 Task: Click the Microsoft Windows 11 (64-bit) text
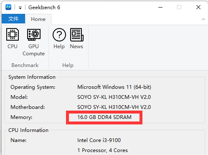pyautogui.click(x=114, y=87)
